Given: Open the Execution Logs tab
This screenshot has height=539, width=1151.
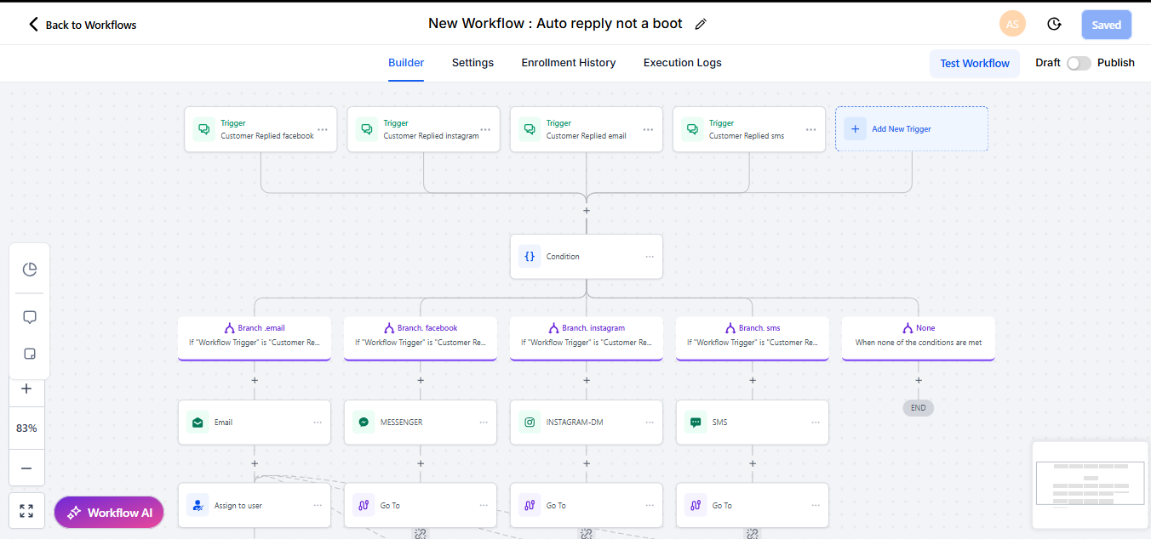Looking at the screenshot, I should click(682, 63).
